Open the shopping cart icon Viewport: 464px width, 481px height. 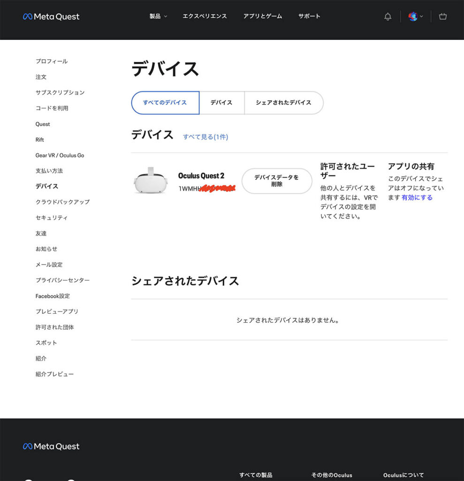(x=442, y=16)
